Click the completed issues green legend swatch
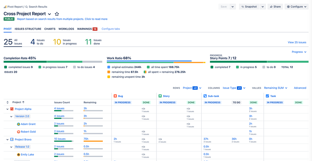Screen dimensions: 312x161 pyautogui.click(x=6, y=67)
